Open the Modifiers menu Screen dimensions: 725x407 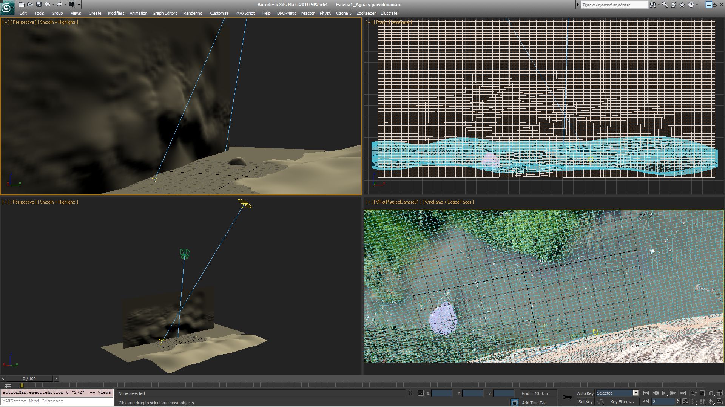(x=116, y=13)
